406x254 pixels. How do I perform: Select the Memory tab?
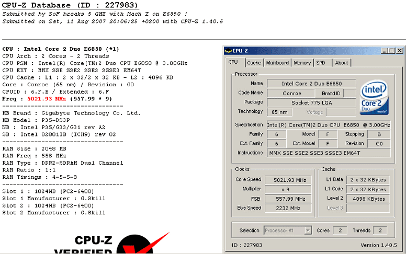[302, 63]
